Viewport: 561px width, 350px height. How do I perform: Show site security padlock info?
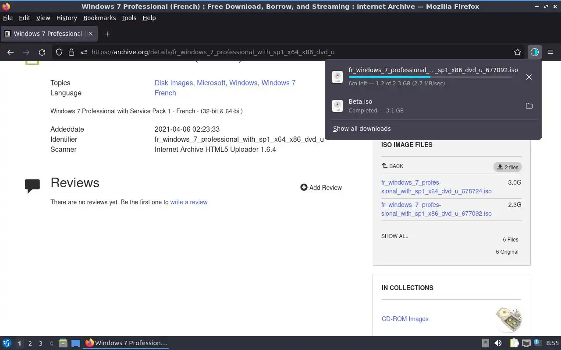71,52
